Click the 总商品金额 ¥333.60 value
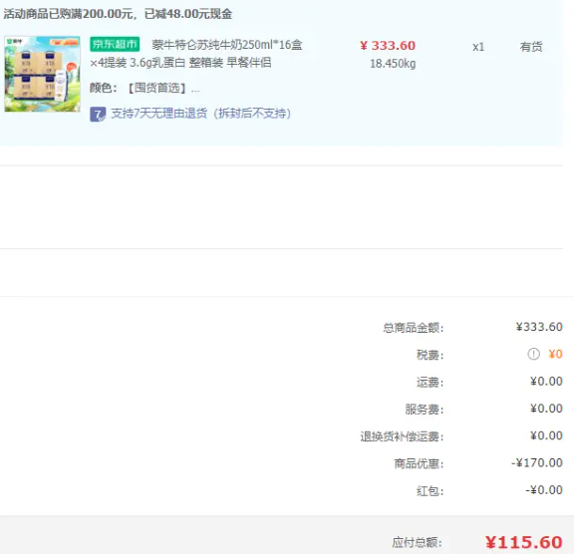The width and height of the screenshot is (574, 558). point(539,327)
